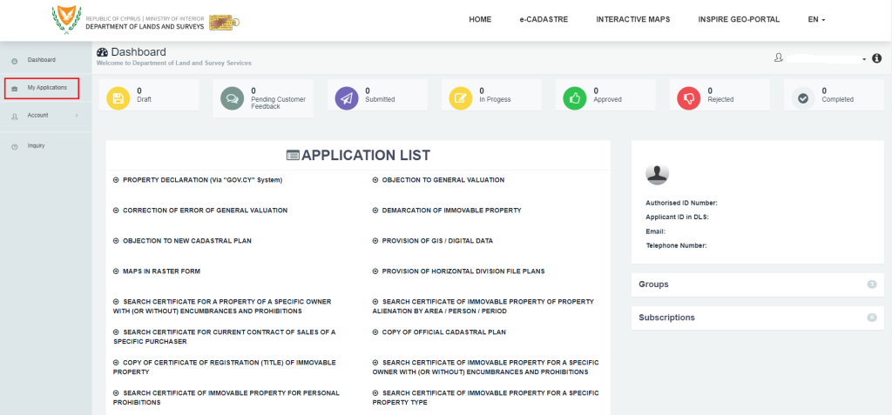Click the Completed checkmark icon

(x=803, y=98)
